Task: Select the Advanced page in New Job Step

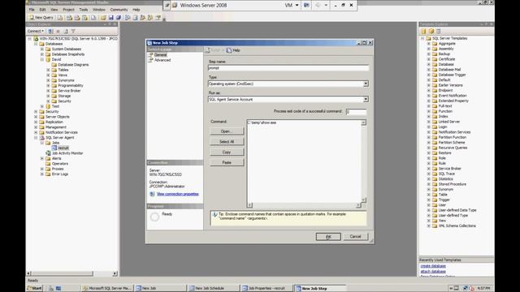Action: pyautogui.click(x=162, y=60)
